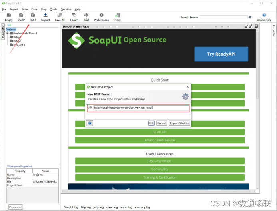Screen dimensions: 277x211
Task: Select the Projects root node
Action: coord(11,30)
